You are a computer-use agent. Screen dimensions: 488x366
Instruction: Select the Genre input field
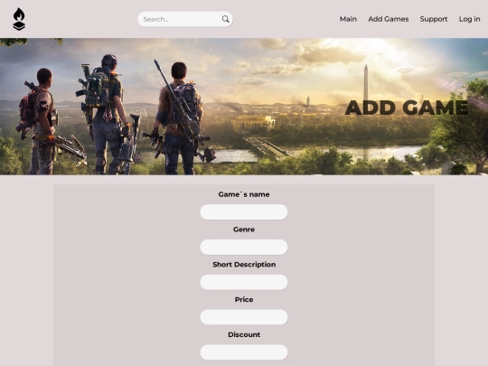pos(244,247)
